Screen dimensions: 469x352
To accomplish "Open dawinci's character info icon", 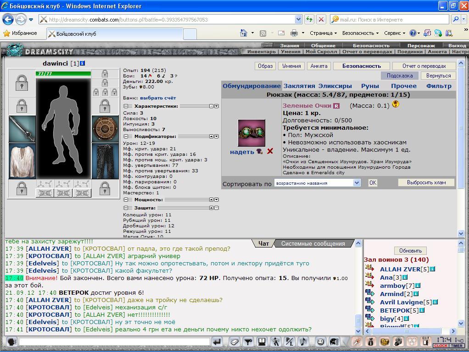I will click(x=83, y=63).
